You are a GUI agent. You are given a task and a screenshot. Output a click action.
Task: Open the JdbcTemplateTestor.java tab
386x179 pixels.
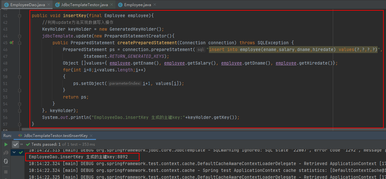(84, 5)
